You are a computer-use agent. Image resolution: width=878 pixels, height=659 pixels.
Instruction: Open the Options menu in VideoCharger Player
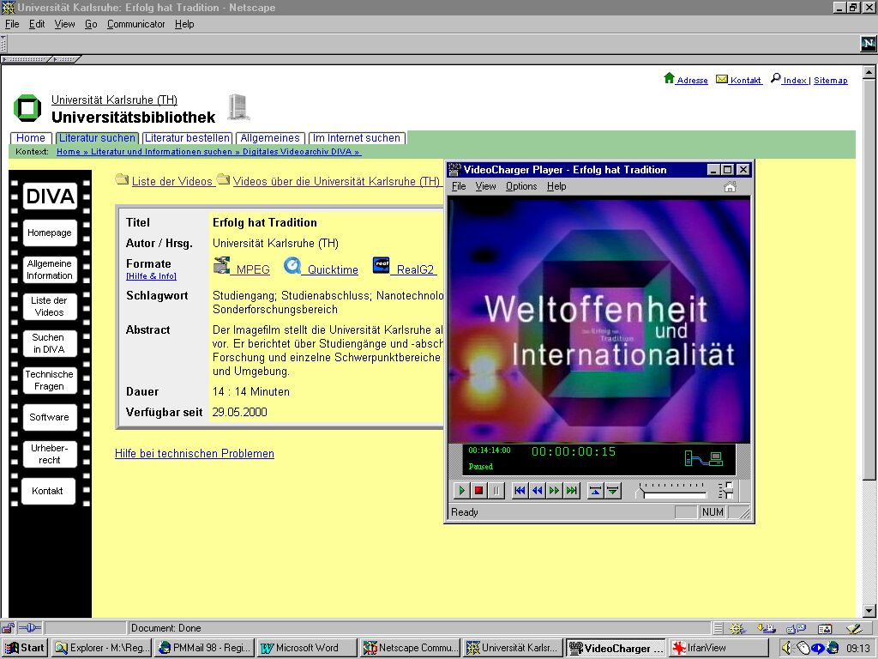click(x=521, y=186)
